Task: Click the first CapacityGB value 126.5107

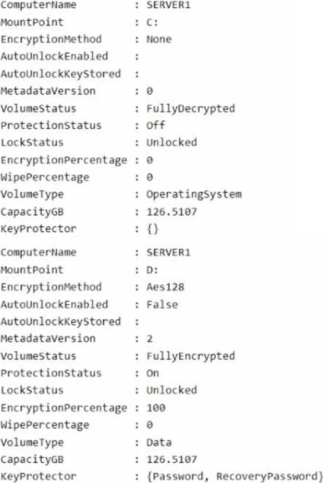Action: click(172, 211)
